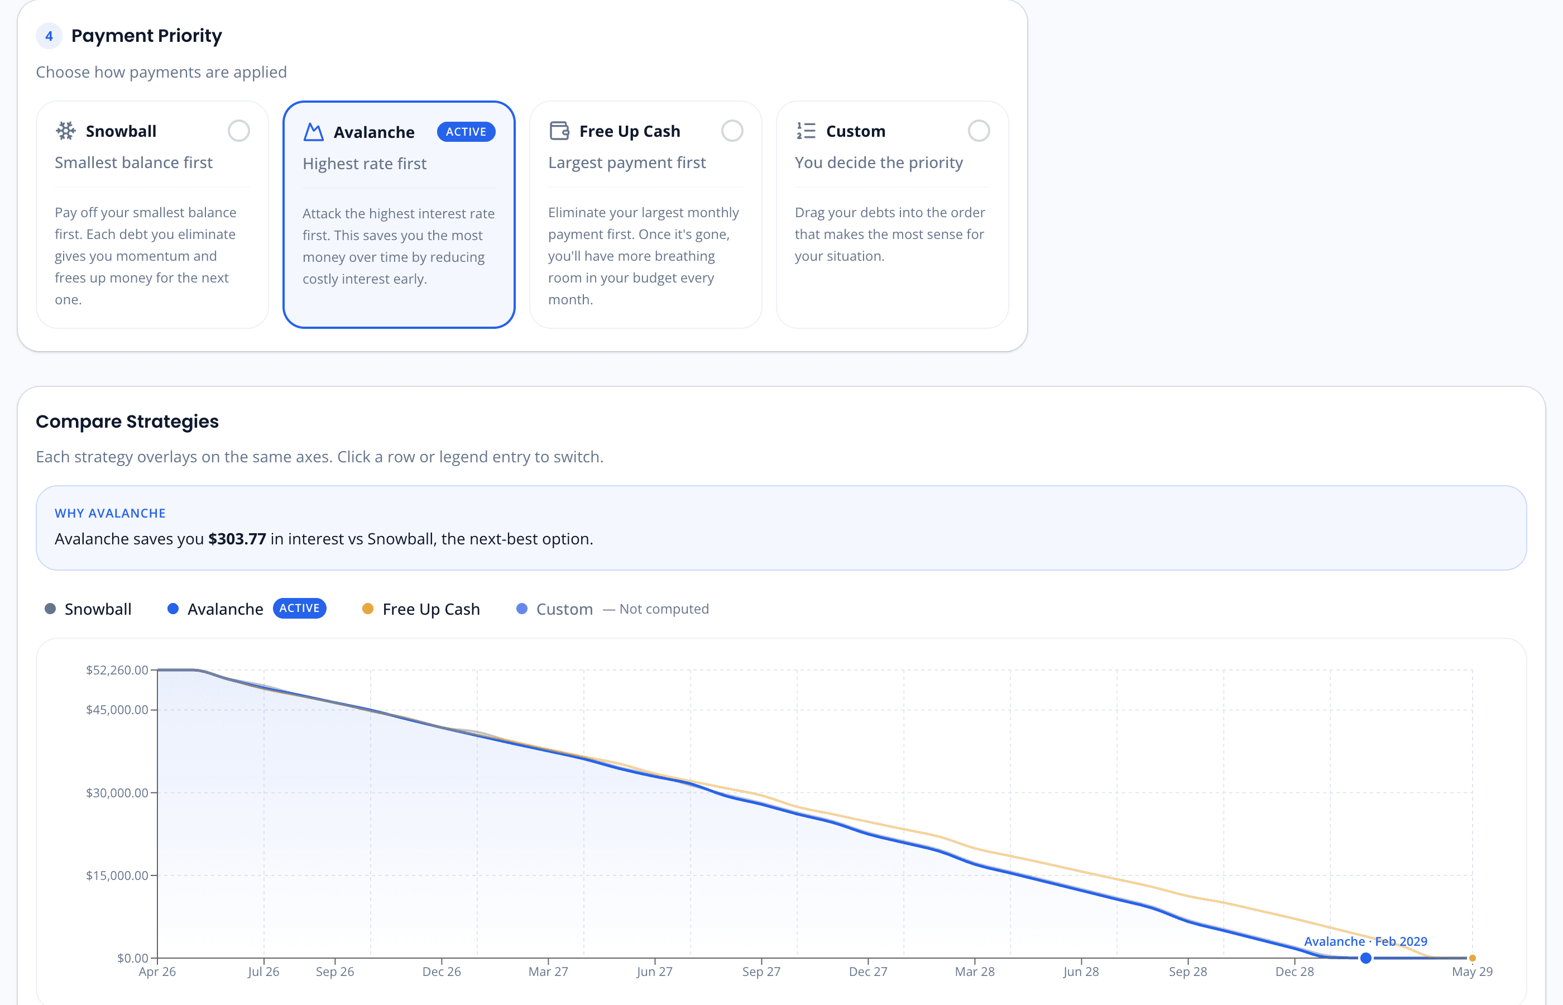Click the ACTIVE badge on the Avalanche card
This screenshot has height=1005, width=1563.
tap(466, 131)
